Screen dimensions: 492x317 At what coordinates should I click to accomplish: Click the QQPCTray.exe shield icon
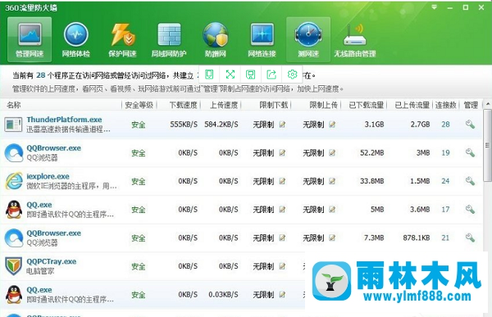point(14,266)
